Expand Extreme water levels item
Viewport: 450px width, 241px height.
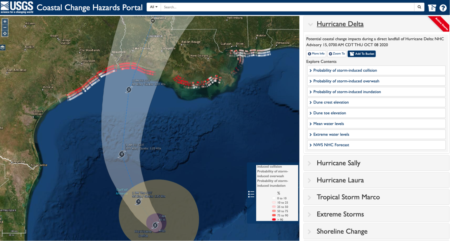376,134
